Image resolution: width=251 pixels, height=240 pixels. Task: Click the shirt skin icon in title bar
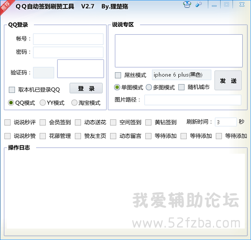(x=187, y=4)
